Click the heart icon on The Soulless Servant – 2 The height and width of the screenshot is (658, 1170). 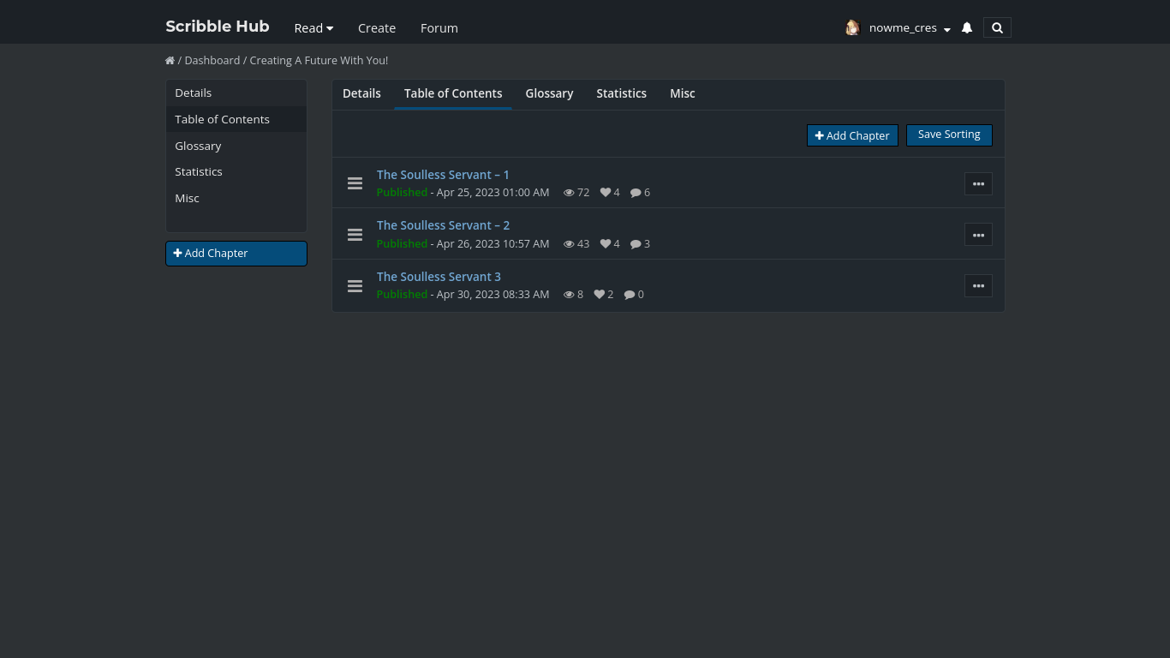coord(605,243)
